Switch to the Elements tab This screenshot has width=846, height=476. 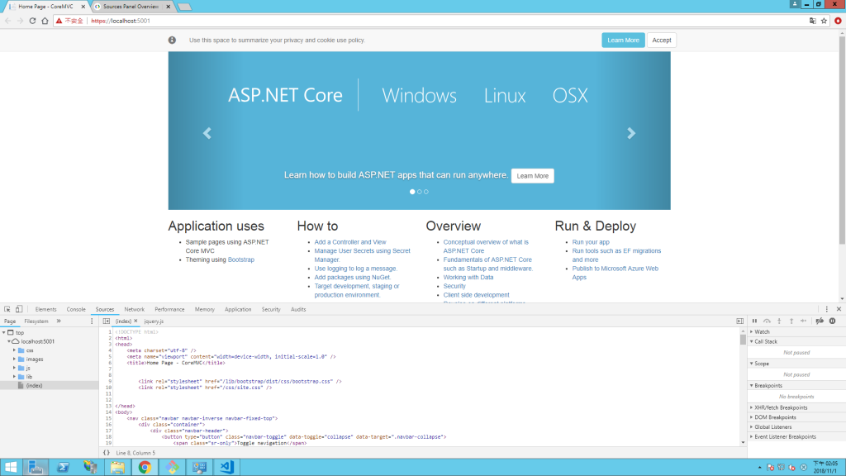click(x=46, y=309)
